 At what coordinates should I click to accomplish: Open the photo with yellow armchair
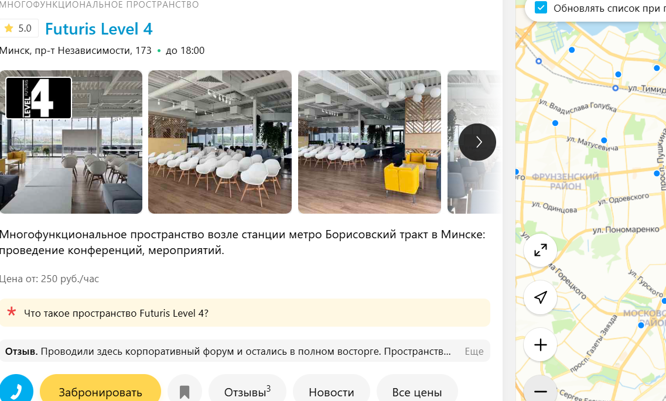point(370,142)
